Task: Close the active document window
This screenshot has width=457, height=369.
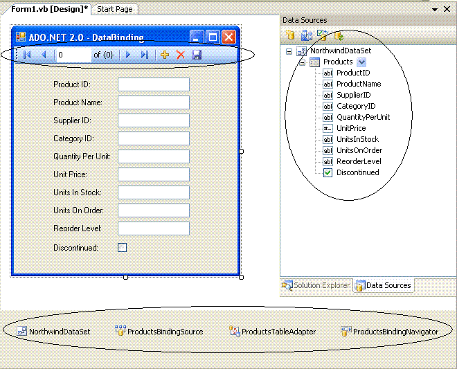Action: [x=447, y=9]
